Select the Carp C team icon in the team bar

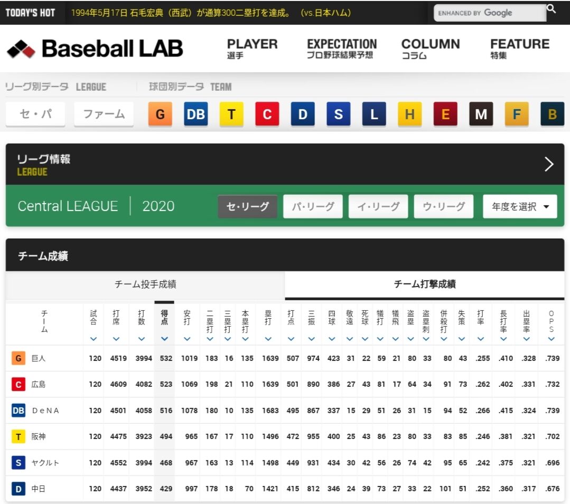tap(267, 114)
